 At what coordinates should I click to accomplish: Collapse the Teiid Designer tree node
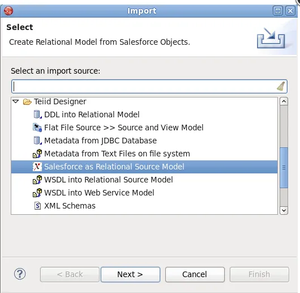pyautogui.click(x=16, y=101)
